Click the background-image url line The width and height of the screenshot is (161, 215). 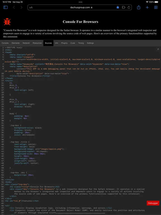point(39,149)
